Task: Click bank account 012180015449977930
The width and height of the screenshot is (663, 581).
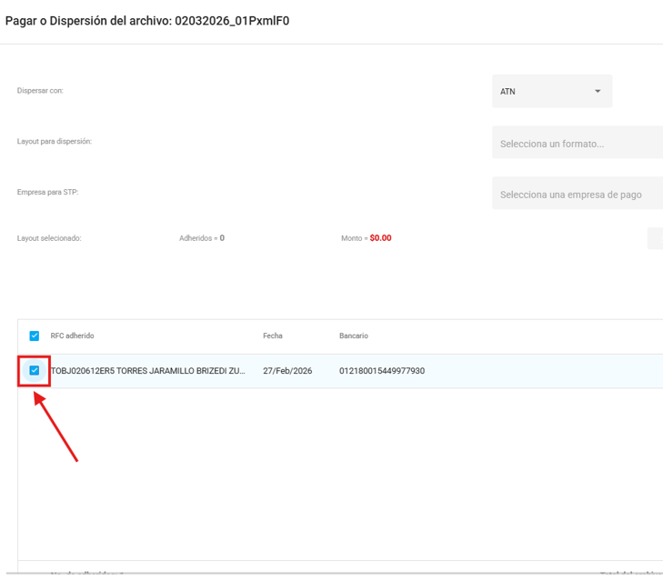Action: coord(382,371)
